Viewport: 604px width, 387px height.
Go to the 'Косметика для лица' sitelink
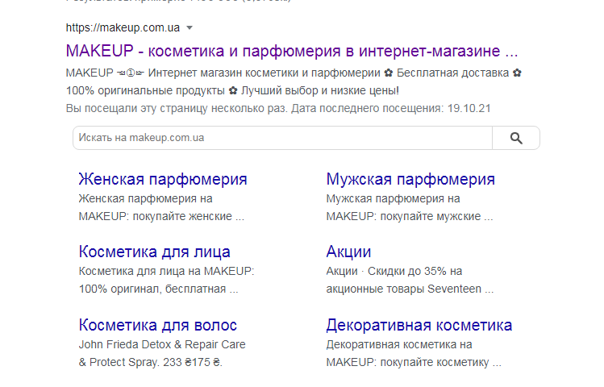click(x=155, y=252)
